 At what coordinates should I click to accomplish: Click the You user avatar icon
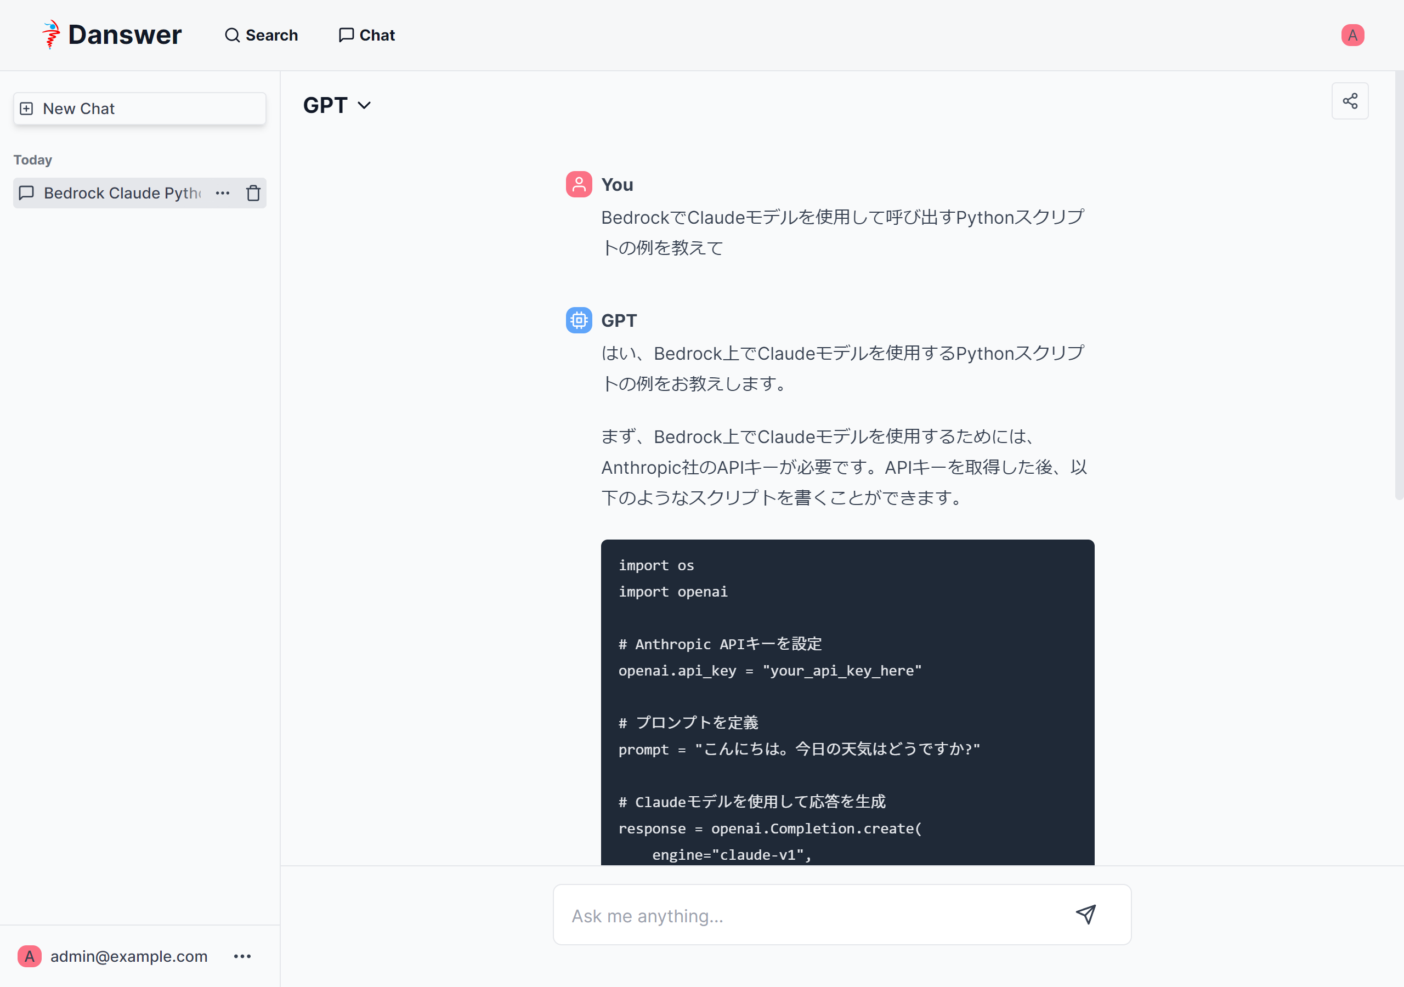click(x=579, y=184)
